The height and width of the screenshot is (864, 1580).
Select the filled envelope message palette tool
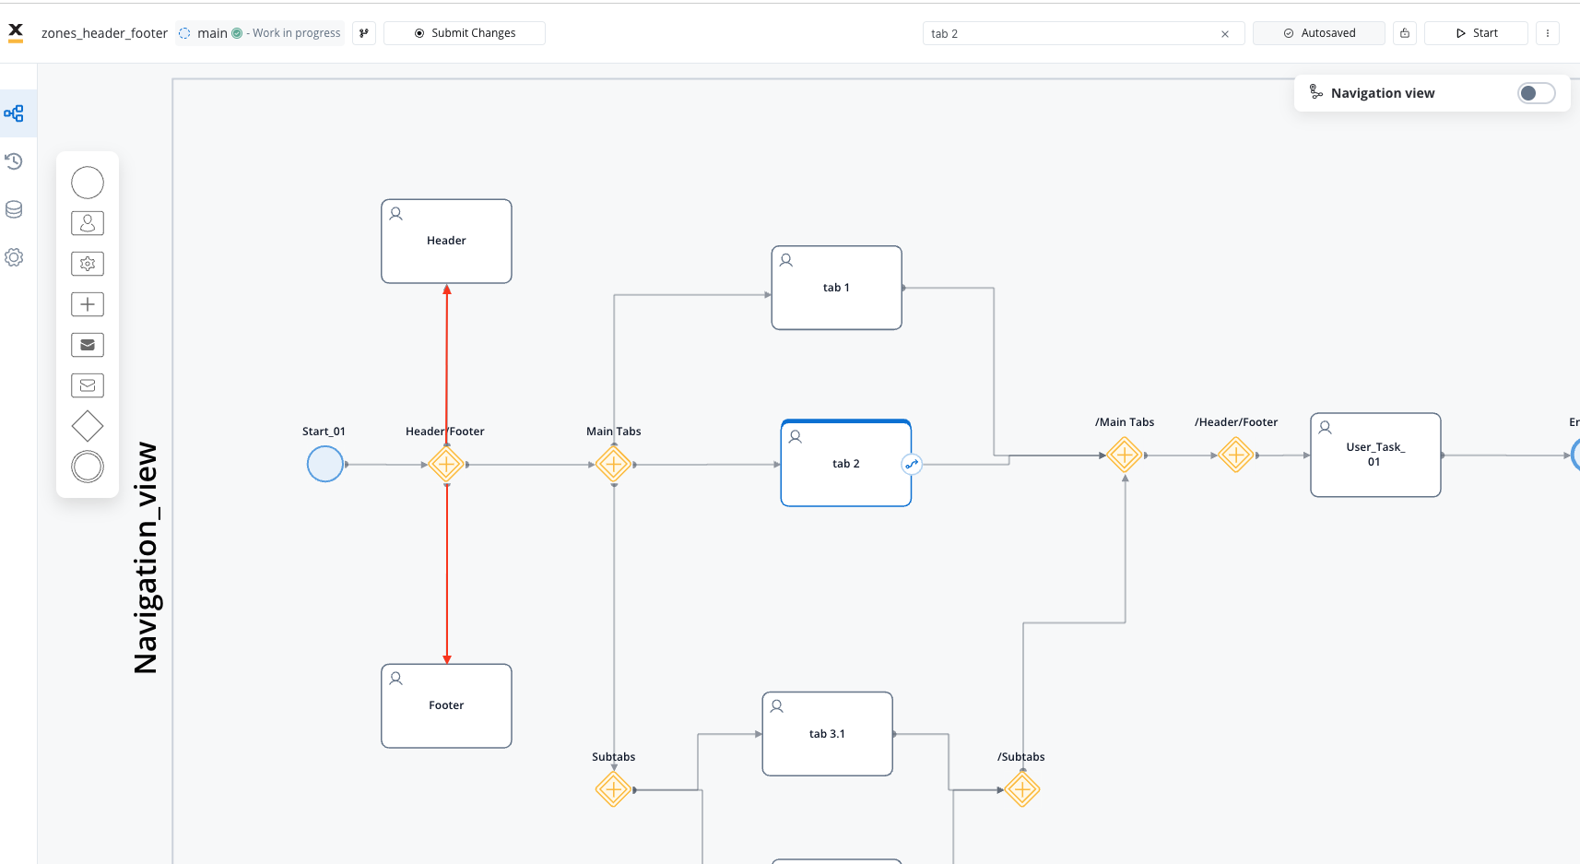click(88, 345)
